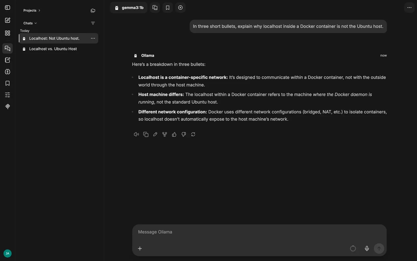Give the response a thumbs down

[x=184, y=134]
